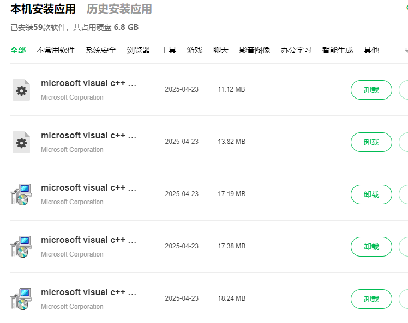Click gear icon of 11.12 MB app
Screen dimensions: 408x323
click(x=21, y=90)
